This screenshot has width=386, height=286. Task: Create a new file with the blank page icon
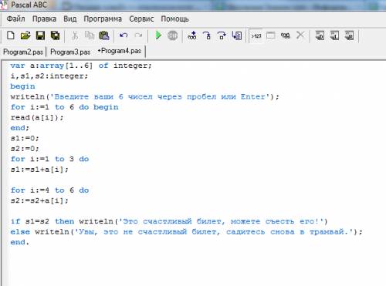(x=11, y=35)
